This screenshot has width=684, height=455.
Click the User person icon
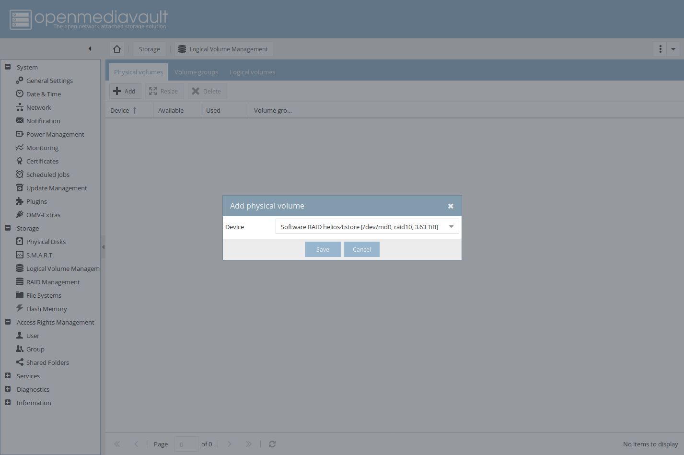[20, 335]
